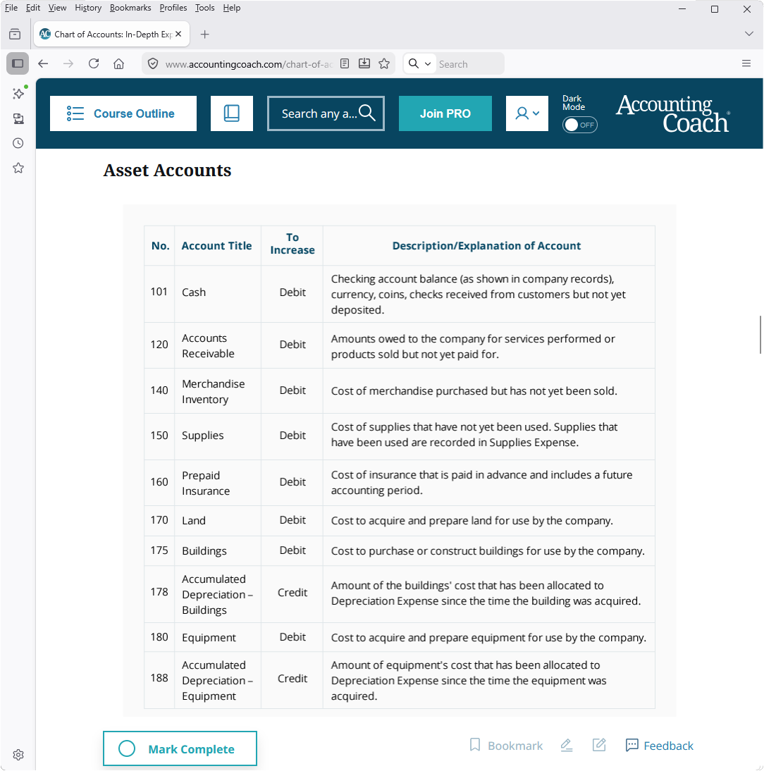Open sidebar settings gear
This screenshot has width=764, height=771.
pyautogui.click(x=18, y=755)
